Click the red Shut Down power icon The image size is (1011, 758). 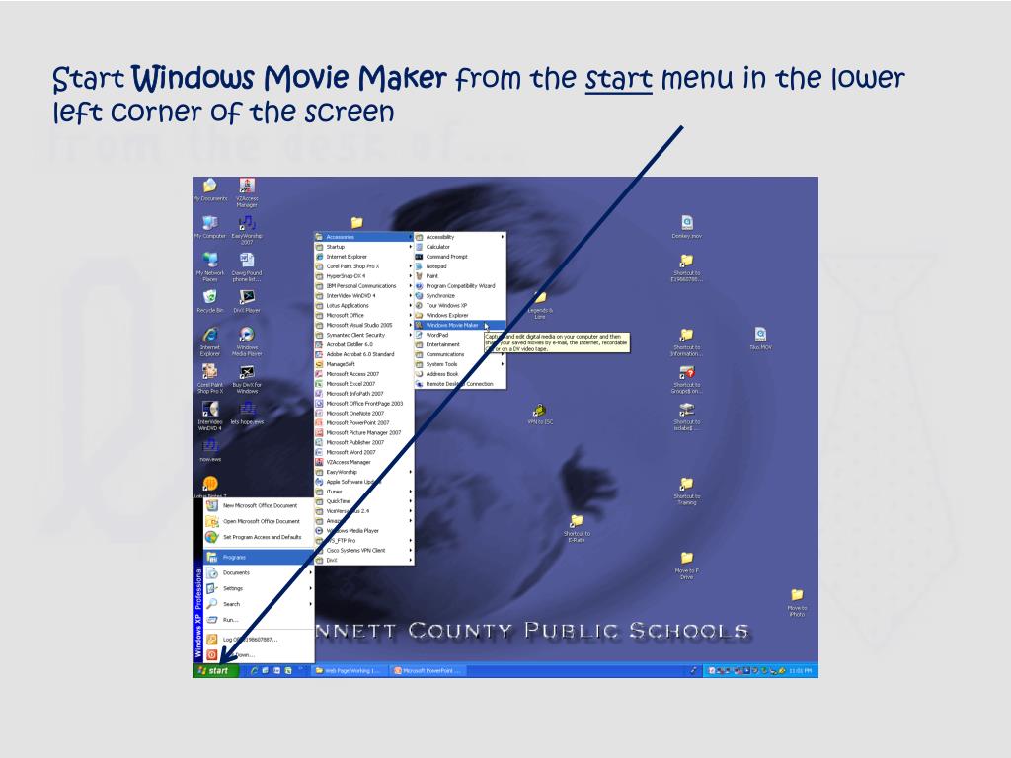211,655
